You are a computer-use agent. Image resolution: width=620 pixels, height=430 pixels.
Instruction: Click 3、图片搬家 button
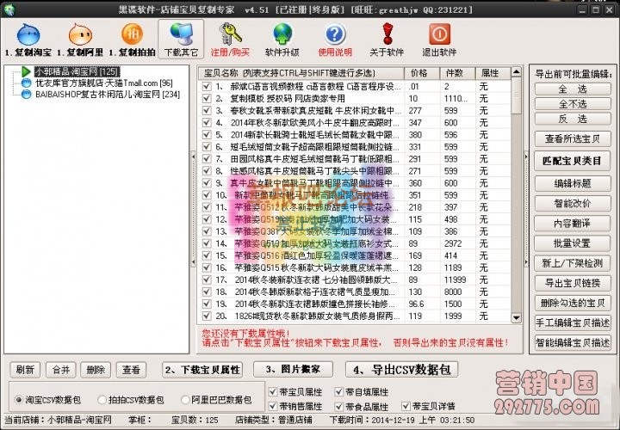pyautogui.click(x=293, y=370)
